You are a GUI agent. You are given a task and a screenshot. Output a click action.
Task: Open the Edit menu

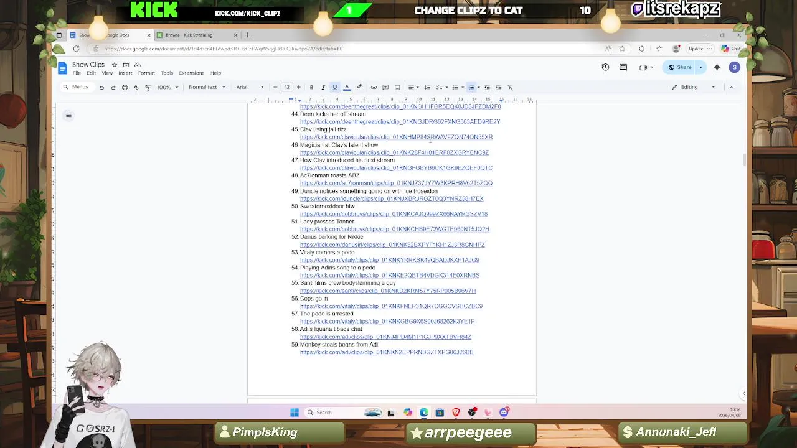coord(91,73)
